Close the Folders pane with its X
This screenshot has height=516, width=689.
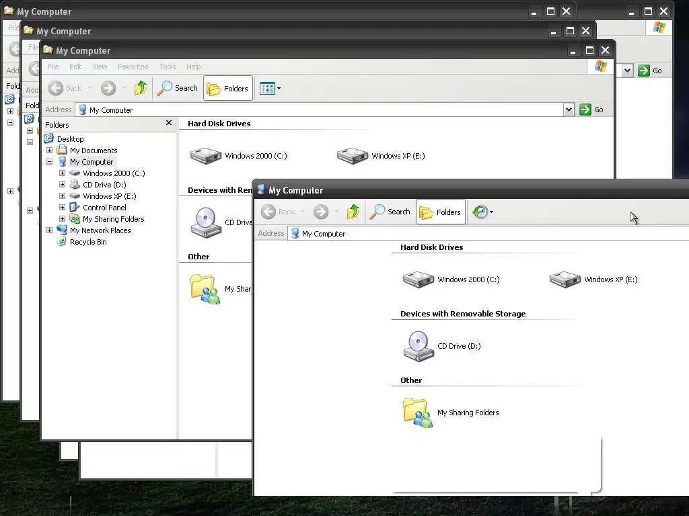click(x=169, y=123)
